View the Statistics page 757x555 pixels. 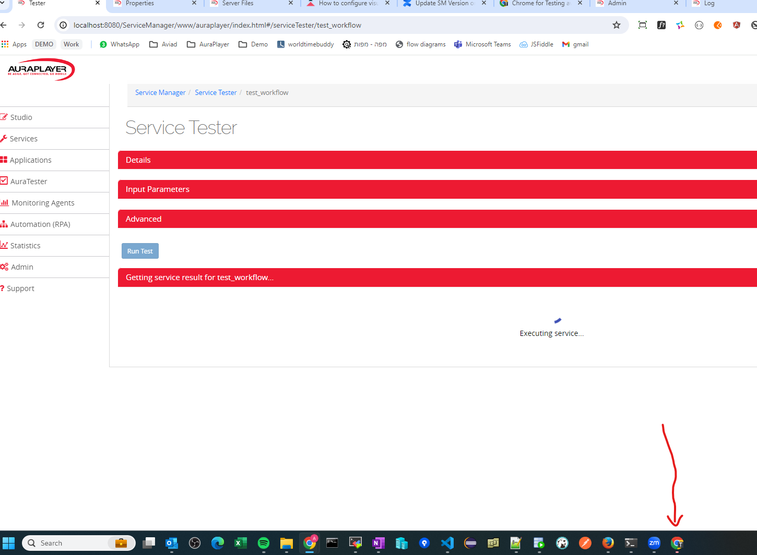coord(25,245)
